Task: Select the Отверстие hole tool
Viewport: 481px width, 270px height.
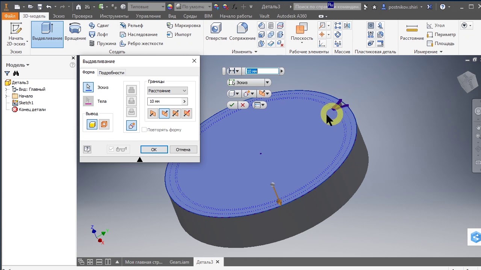Action: pos(216,32)
